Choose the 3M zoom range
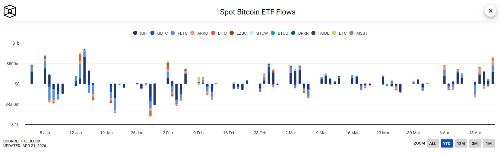 pyautogui.click(x=475, y=143)
